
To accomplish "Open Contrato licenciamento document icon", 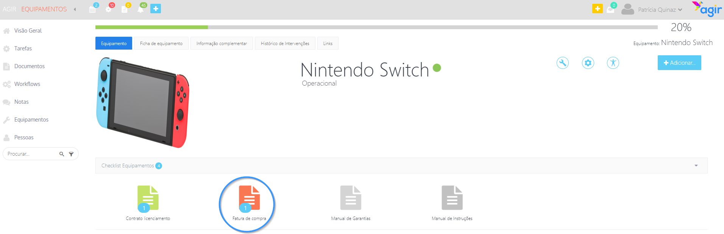I will (x=148, y=198).
